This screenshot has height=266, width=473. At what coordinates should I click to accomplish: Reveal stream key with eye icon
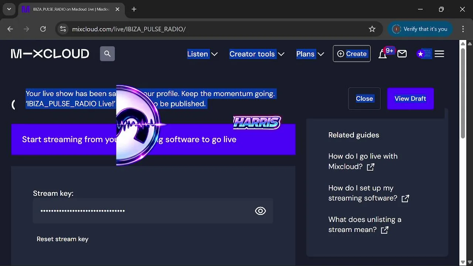tap(261, 211)
